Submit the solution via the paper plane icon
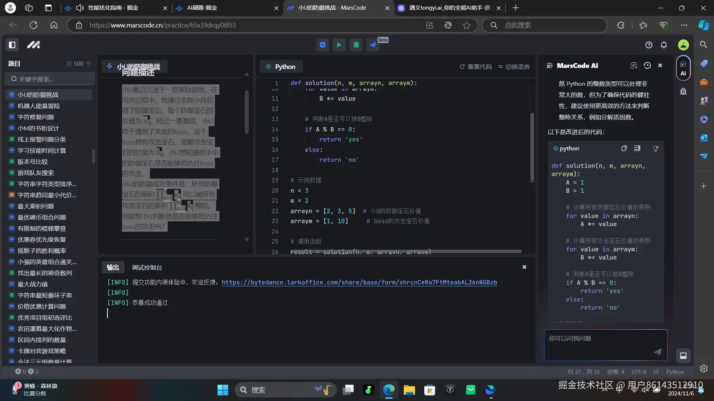714x401 pixels. tap(373, 45)
